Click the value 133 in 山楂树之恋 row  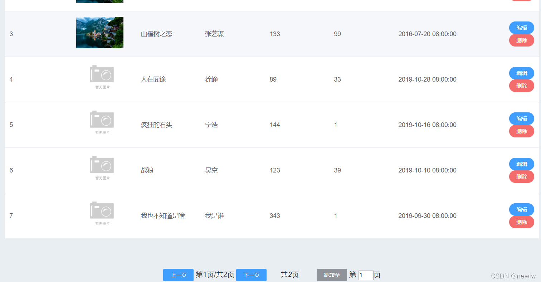[x=275, y=34]
